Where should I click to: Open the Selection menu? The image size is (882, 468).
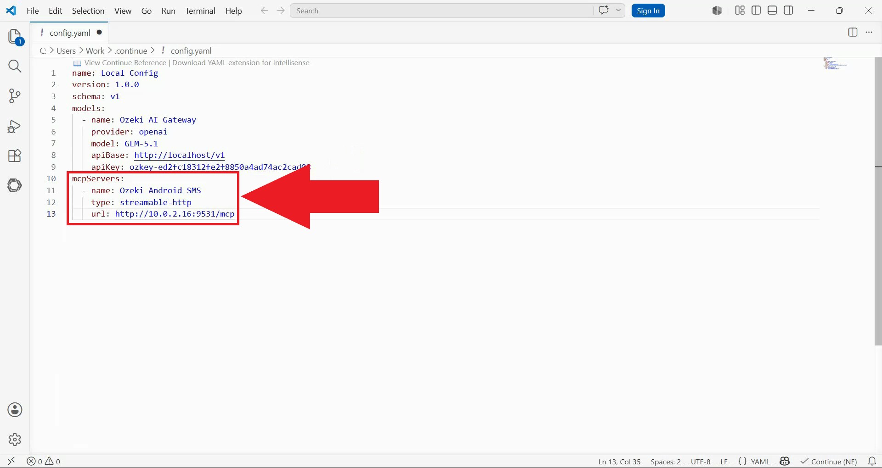88,11
